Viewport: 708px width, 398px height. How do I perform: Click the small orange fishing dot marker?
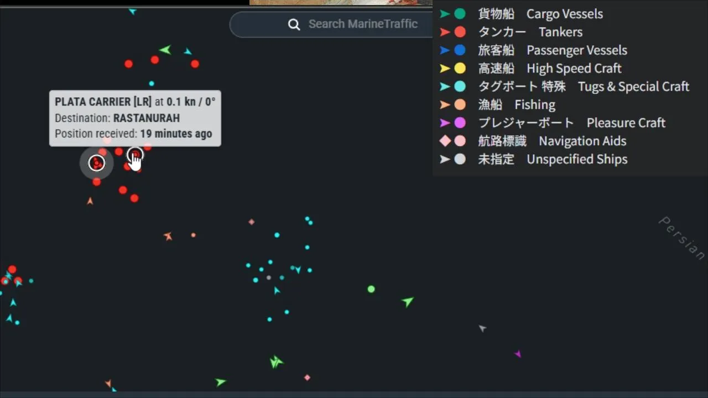193,235
